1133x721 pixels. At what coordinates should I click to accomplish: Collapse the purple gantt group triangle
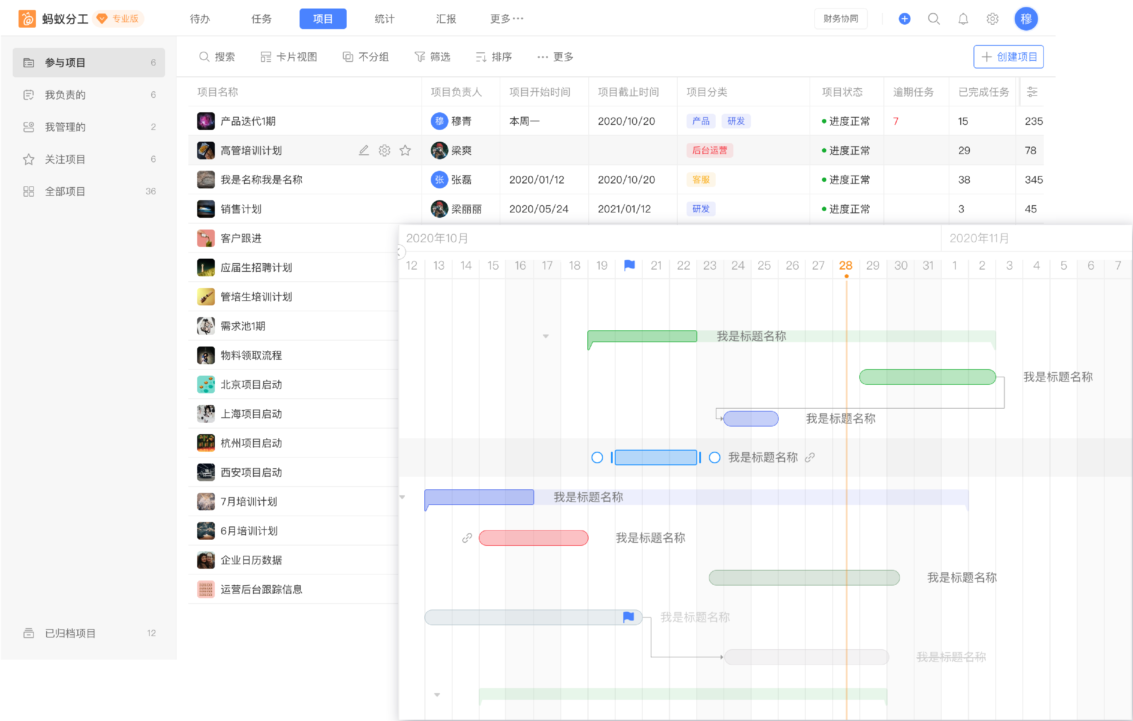click(402, 497)
